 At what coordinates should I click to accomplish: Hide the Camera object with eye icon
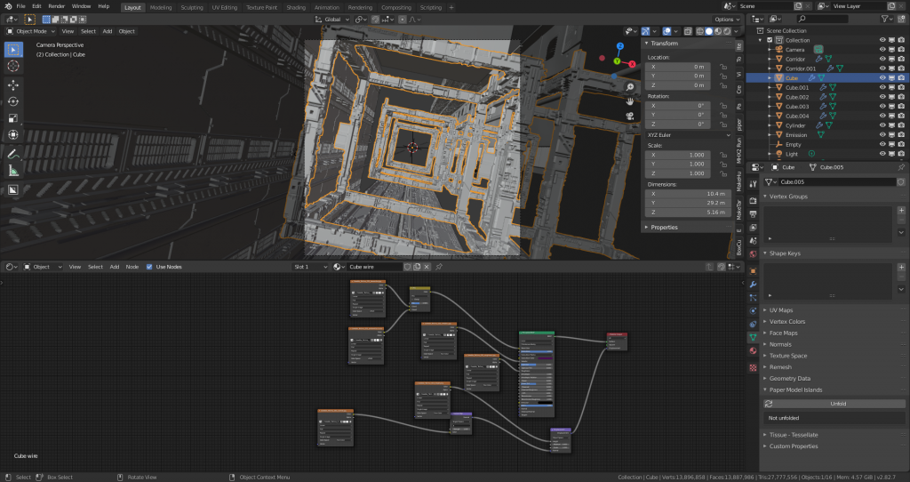(x=882, y=50)
